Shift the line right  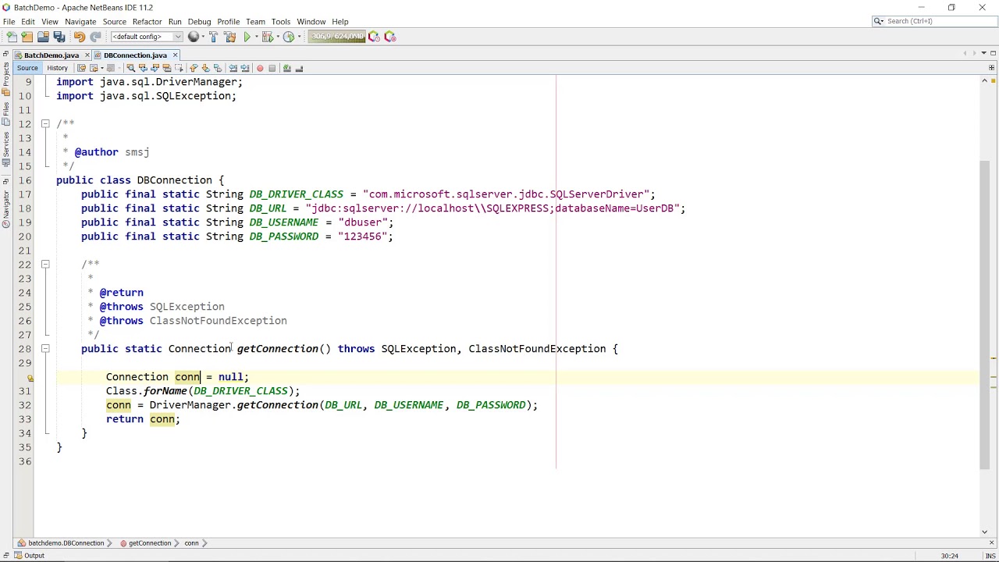(244, 68)
